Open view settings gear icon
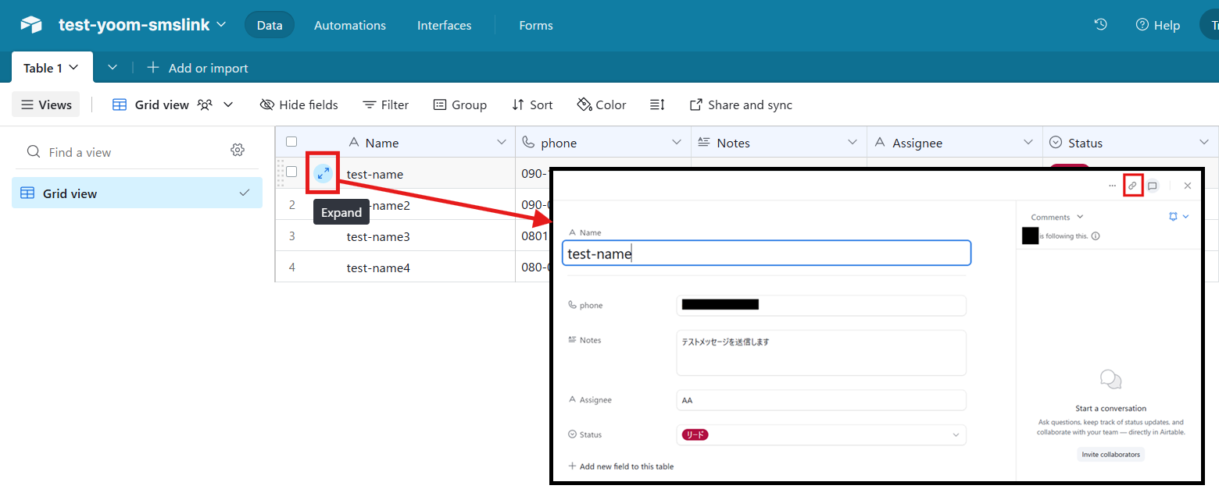This screenshot has width=1219, height=489. [238, 151]
